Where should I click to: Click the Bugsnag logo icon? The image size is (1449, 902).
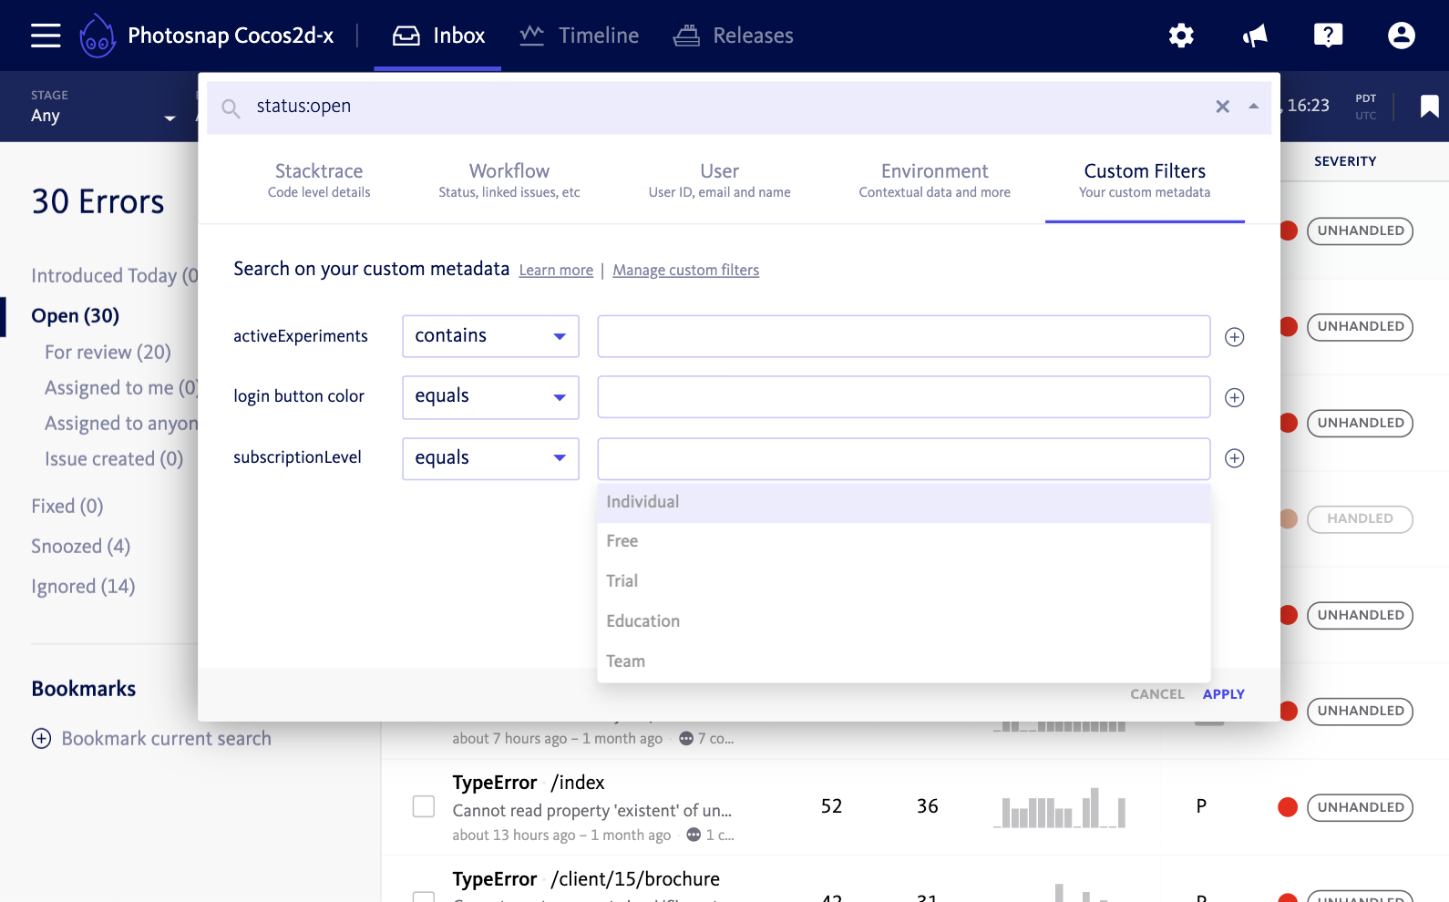pyautogui.click(x=98, y=36)
